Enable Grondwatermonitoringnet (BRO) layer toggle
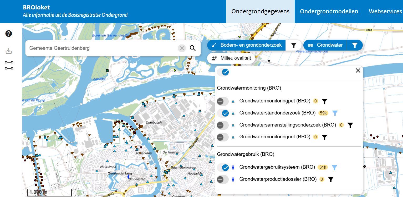The height and width of the screenshot is (197, 403). [223, 137]
